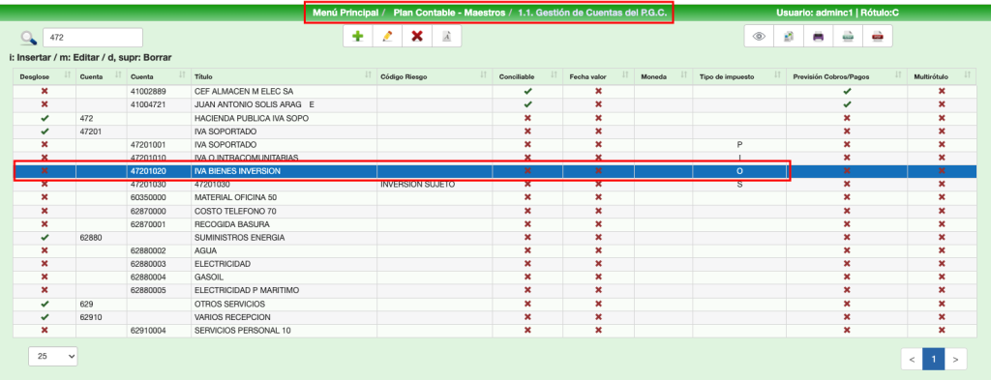Click Multirótulo red cross in AGUA row

coord(942,250)
